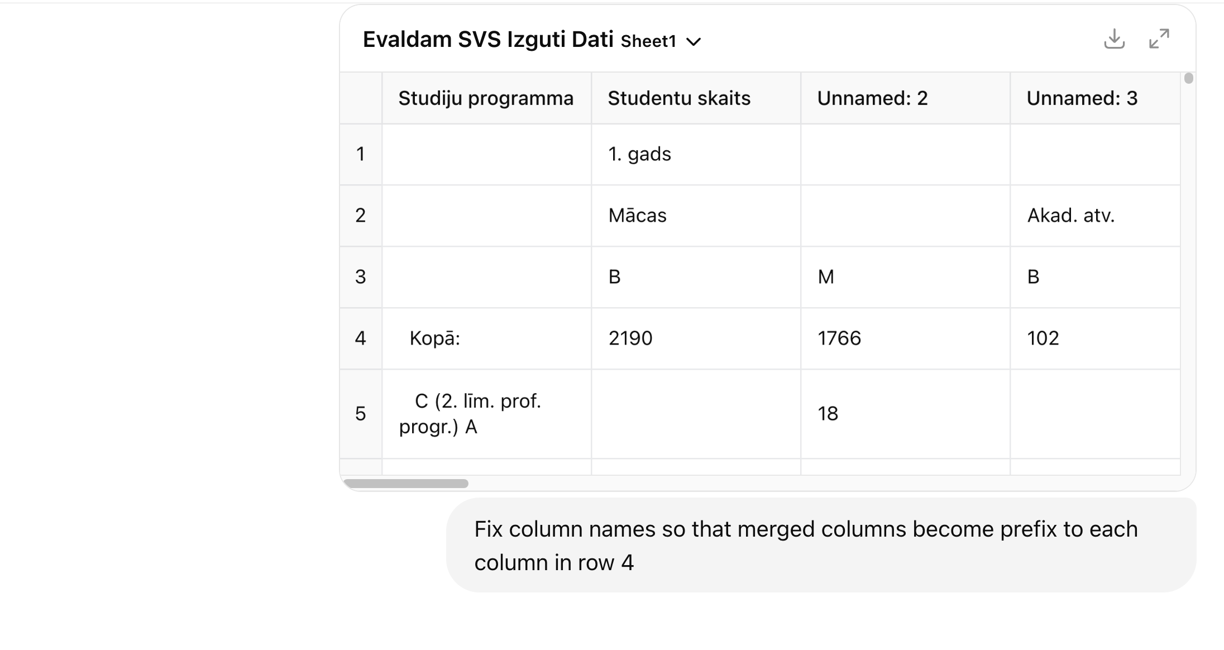Click the Fix column names message bubble
The width and height of the screenshot is (1224, 650).
coord(821,545)
